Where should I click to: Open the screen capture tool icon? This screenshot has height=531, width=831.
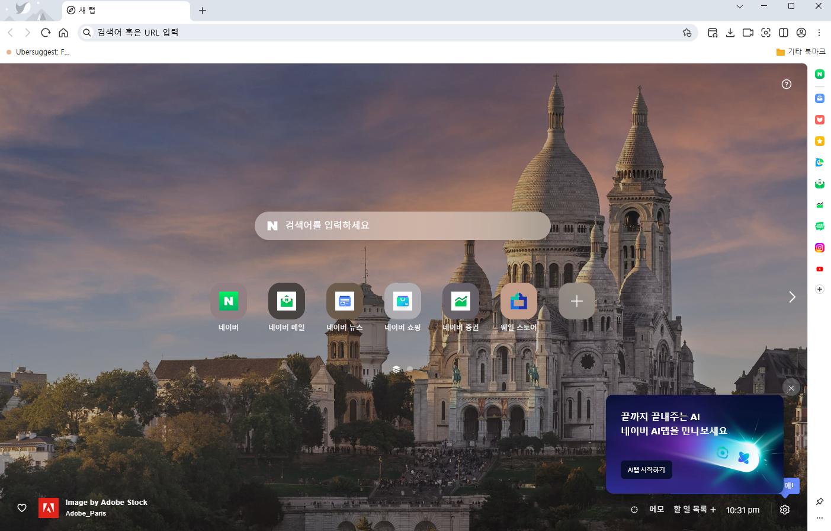point(766,33)
